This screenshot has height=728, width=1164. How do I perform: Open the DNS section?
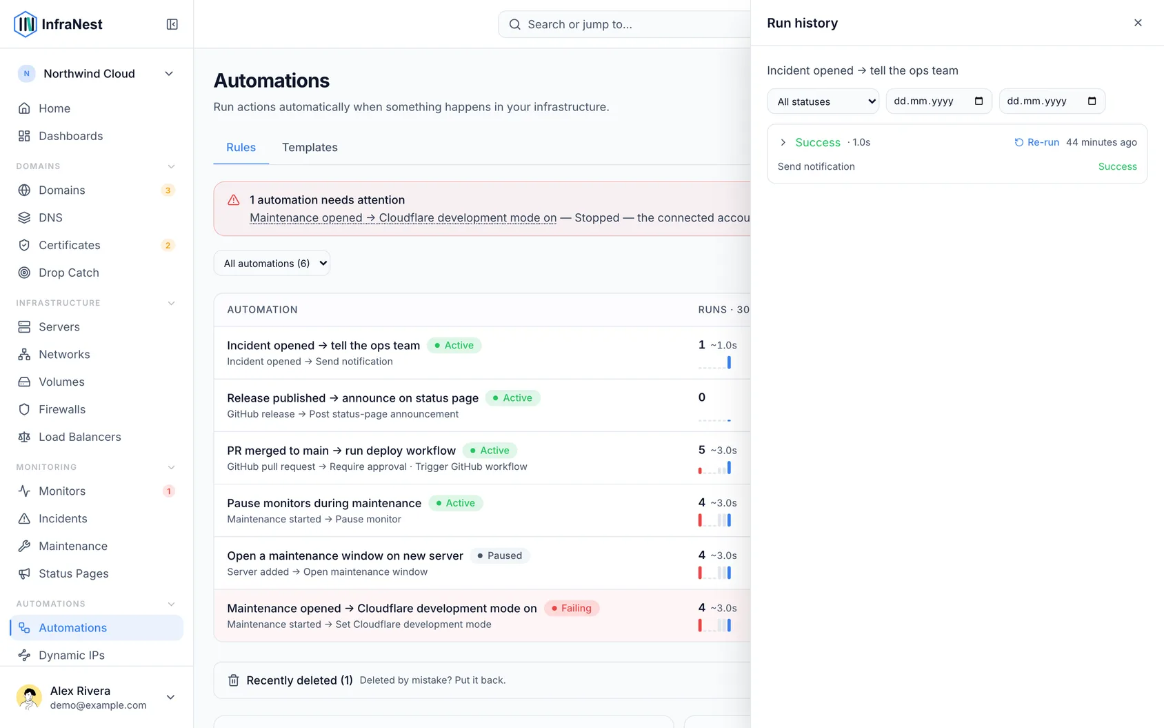[97, 217]
